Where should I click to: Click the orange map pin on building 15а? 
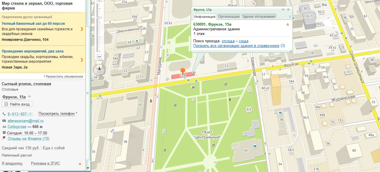[183, 71]
